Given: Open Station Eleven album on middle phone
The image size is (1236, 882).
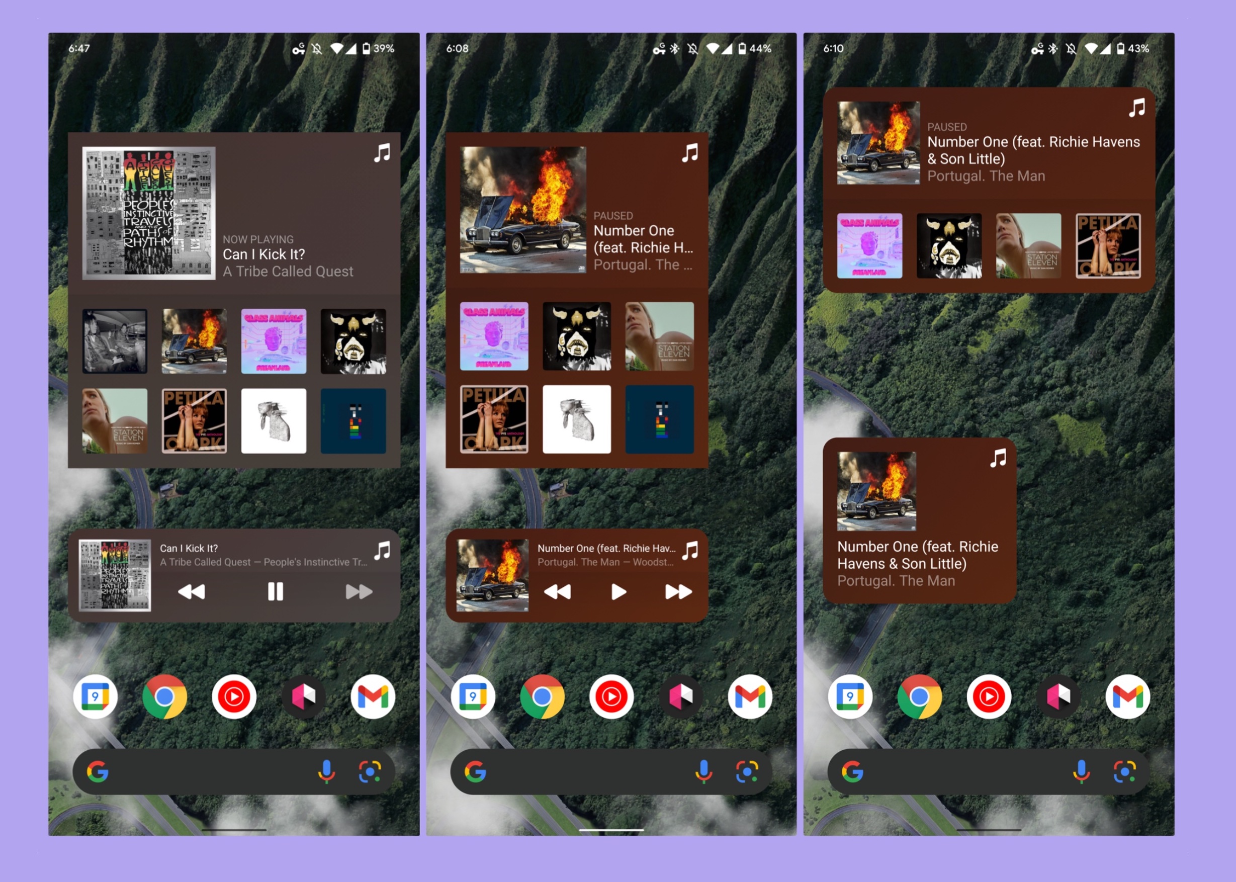Looking at the screenshot, I should 659,336.
